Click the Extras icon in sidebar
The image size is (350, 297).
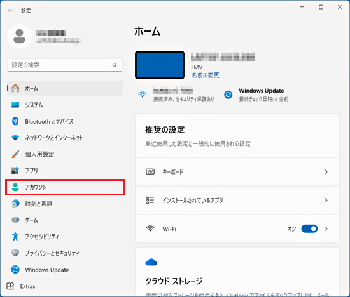(x=10, y=286)
